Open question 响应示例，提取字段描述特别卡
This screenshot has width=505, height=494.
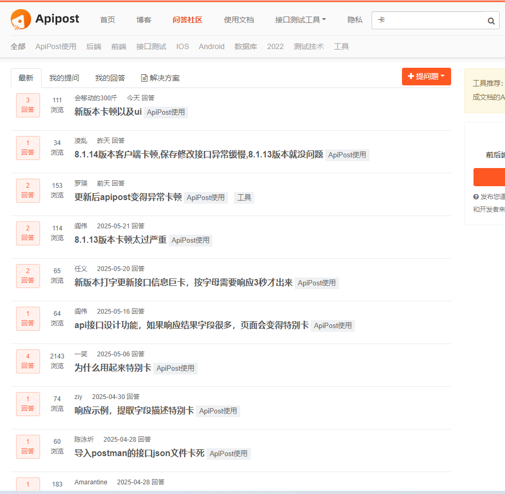tap(134, 411)
